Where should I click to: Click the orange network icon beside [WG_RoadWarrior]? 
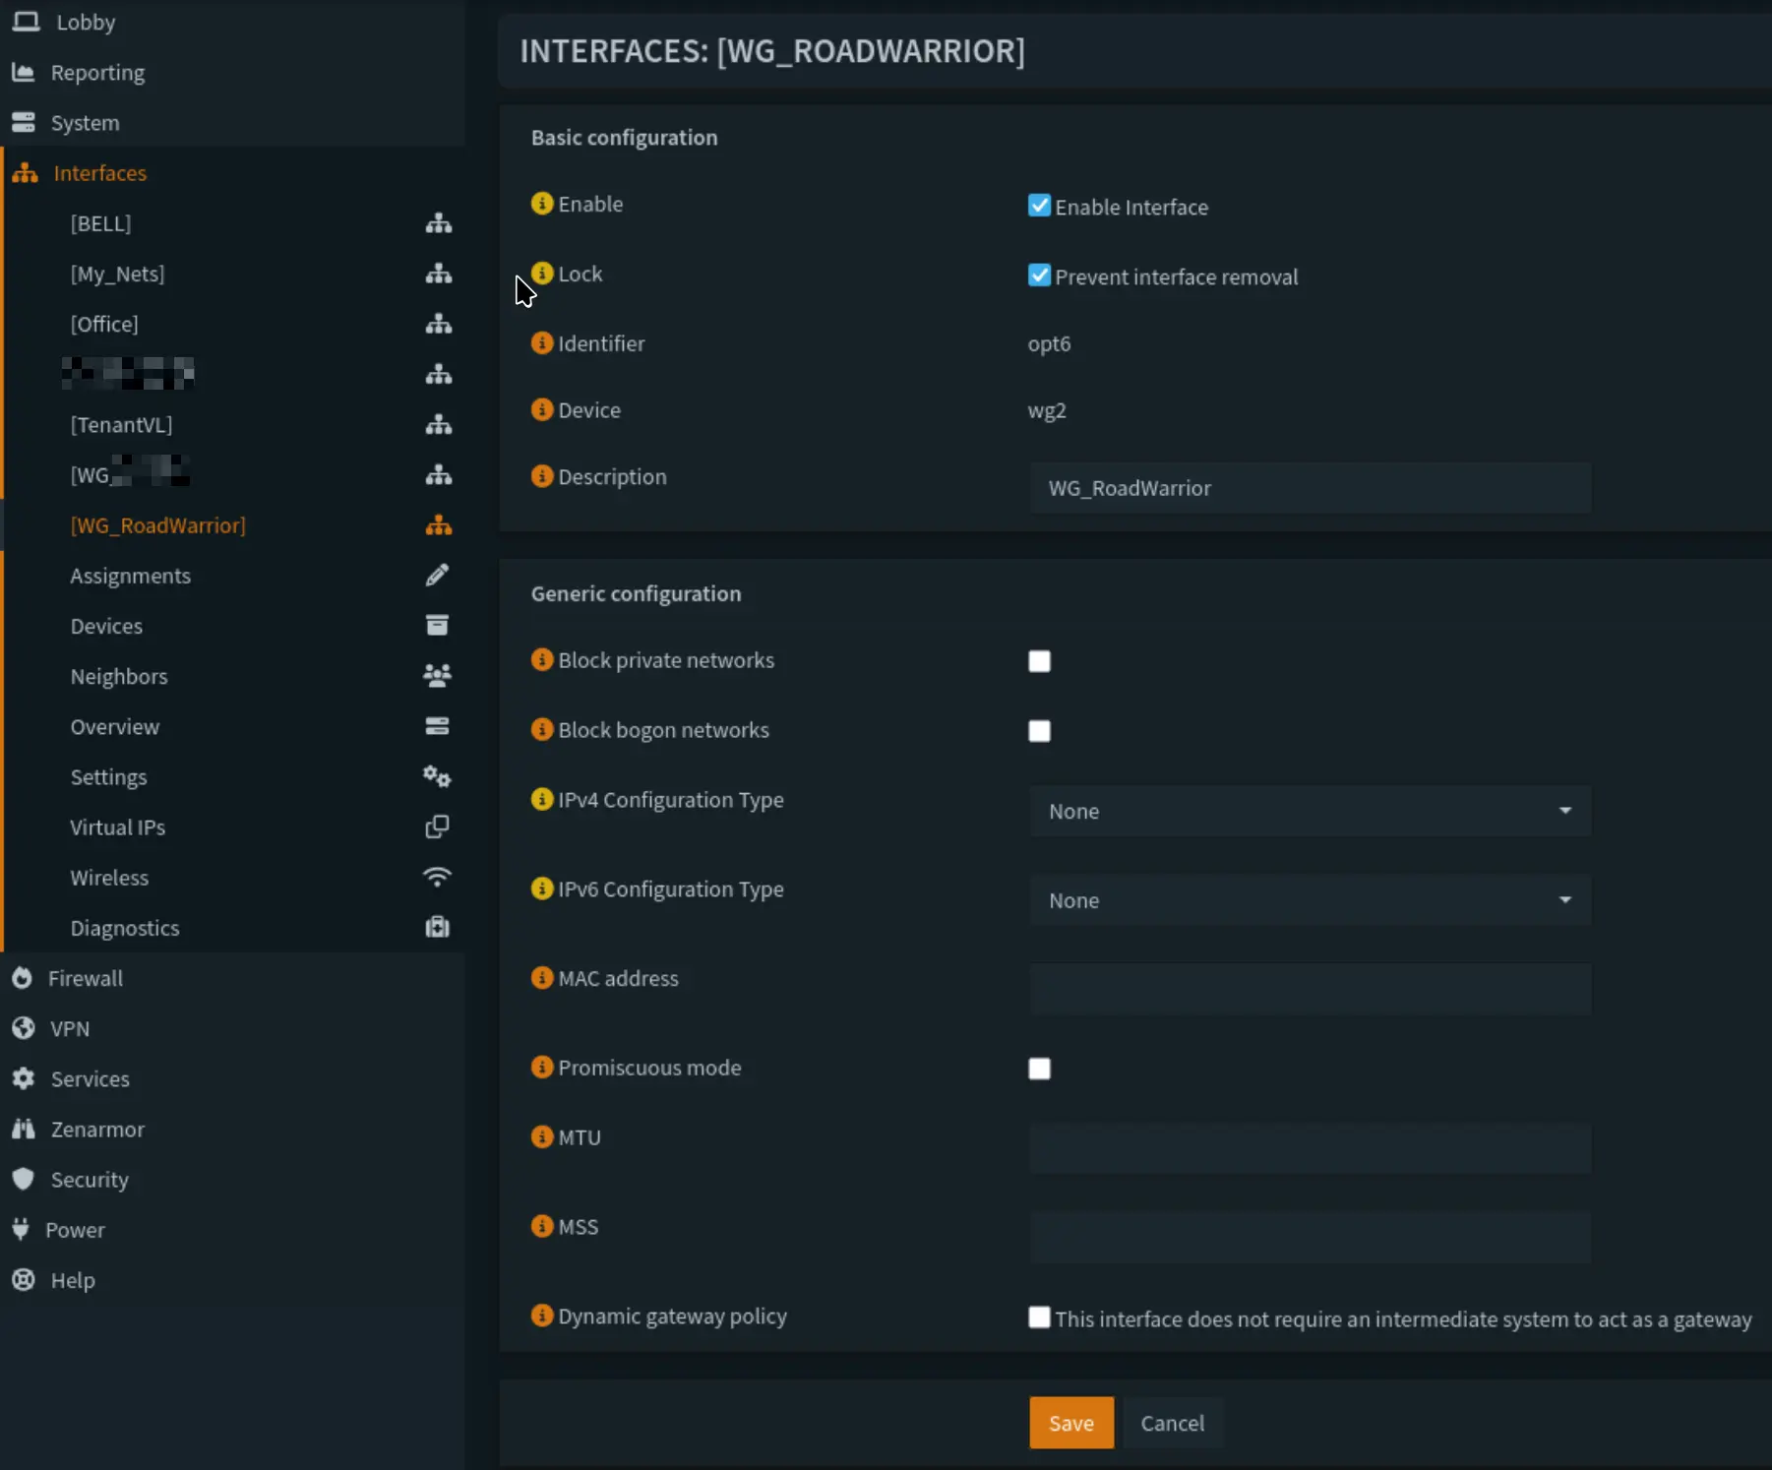point(438,525)
